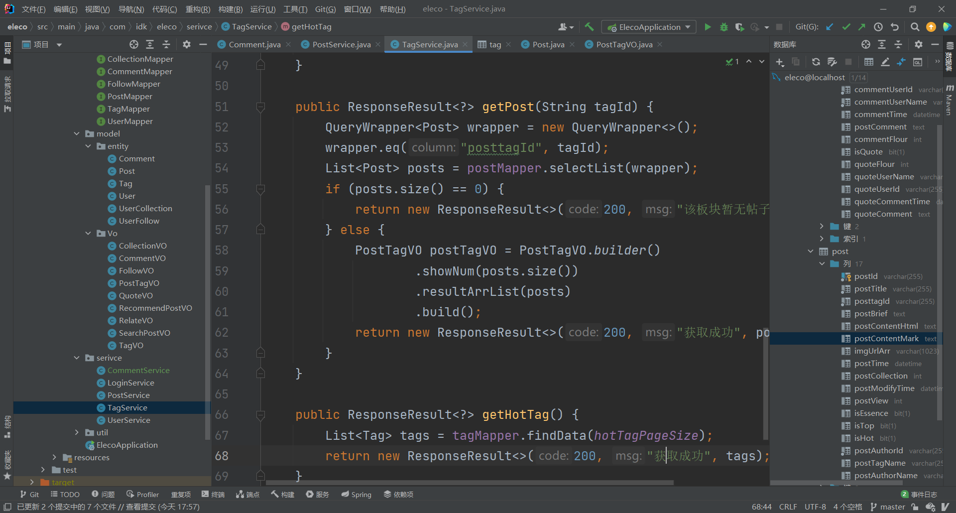956x513 pixels.
Task: Stop the running application
Action: click(779, 27)
